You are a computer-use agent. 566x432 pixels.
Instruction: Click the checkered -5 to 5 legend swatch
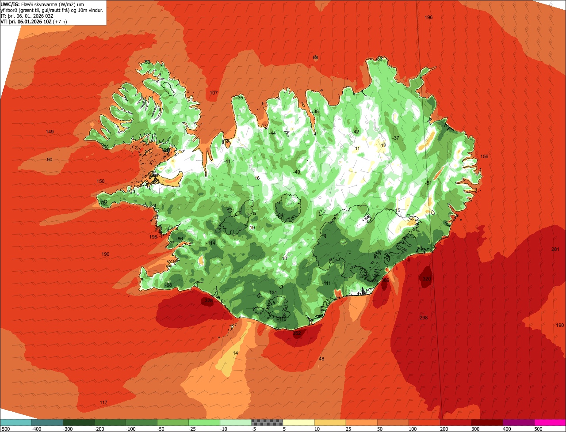point(267,422)
